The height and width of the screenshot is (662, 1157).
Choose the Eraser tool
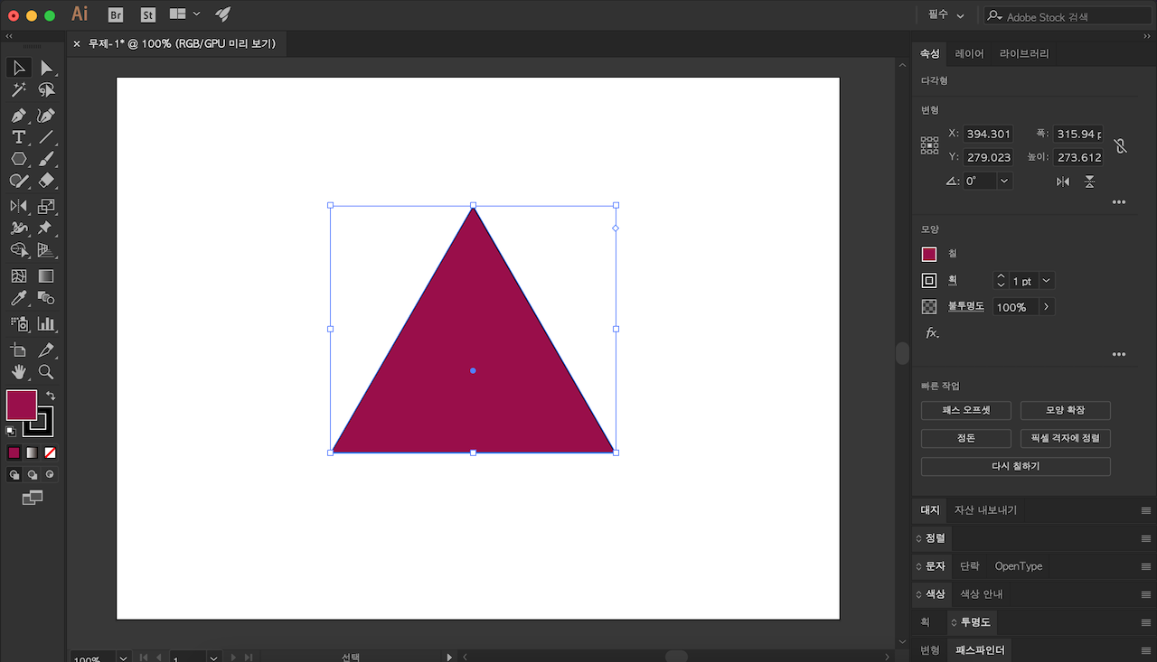[47, 181]
